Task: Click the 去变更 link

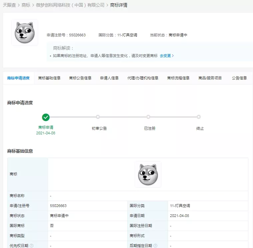Action: 165,56
